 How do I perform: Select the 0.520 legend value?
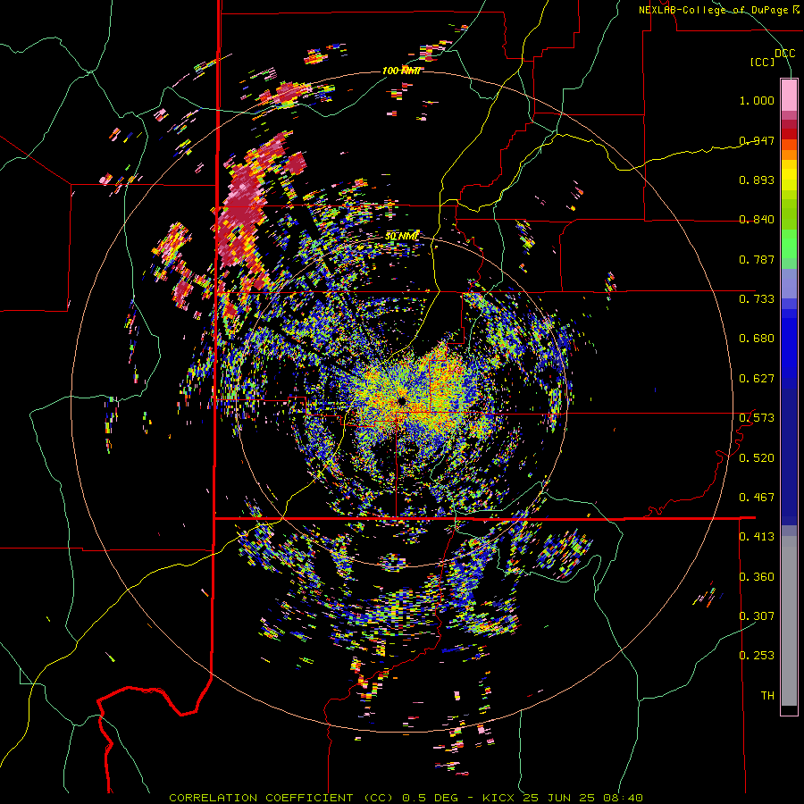pyautogui.click(x=757, y=458)
